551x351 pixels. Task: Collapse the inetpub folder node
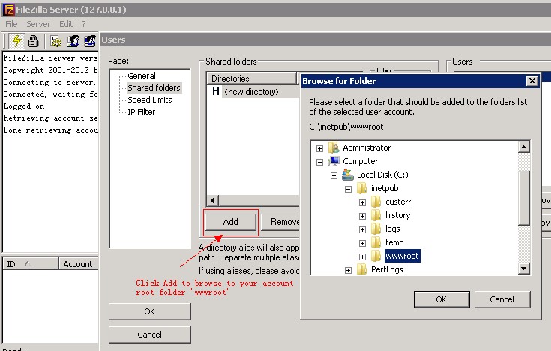point(348,188)
